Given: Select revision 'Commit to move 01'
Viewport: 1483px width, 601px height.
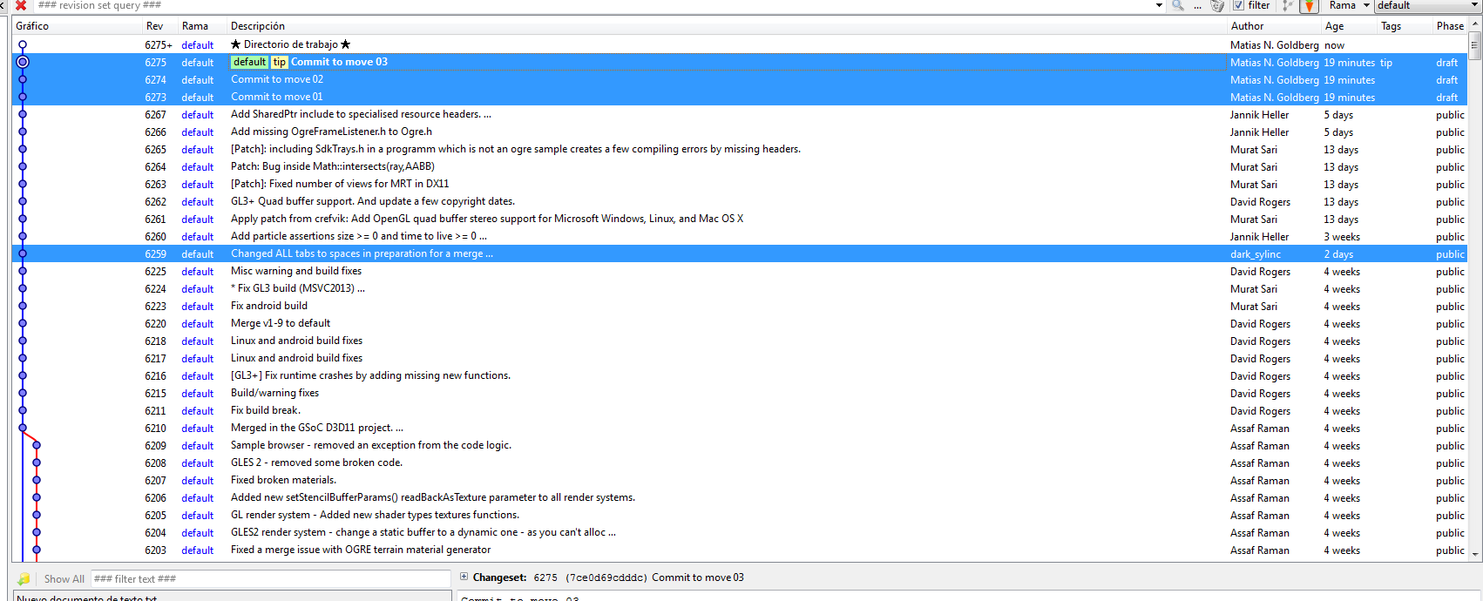Looking at the screenshot, I should pyautogui.click(x=740, y=97).
